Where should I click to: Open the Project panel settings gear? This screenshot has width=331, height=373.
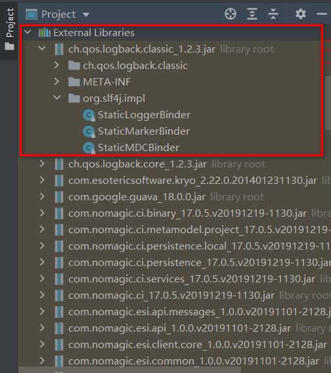pos(301,14)
